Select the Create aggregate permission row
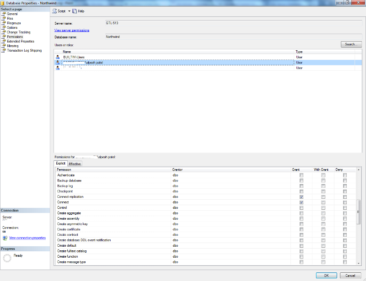 click(205, 213)
